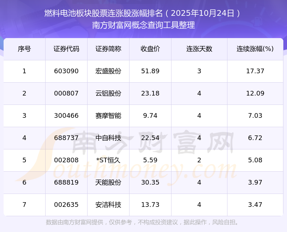The height and width of the screenshot is (232, 287).
Task: Click closing price 22.54
Action: [150, 138]
